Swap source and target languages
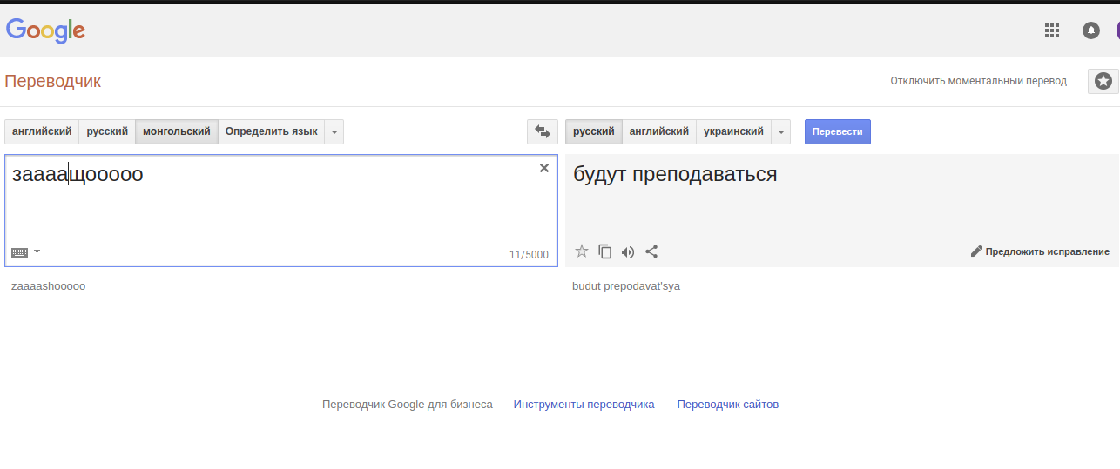1120x469 pixels. (543, 131)
